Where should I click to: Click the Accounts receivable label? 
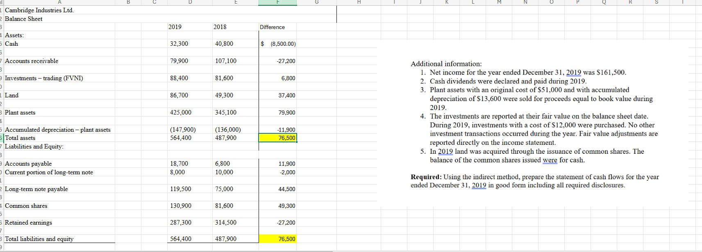[x=32, y=61]
